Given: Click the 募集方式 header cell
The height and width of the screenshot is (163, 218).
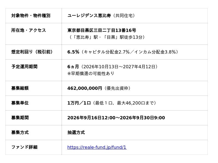Looking at the screenshot, I should coord(34,132).
